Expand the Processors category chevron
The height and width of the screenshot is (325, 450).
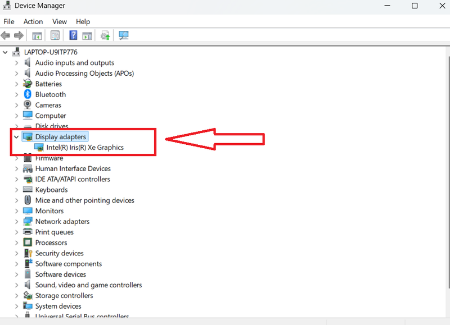pyautogui.click(x=16, y=243)
